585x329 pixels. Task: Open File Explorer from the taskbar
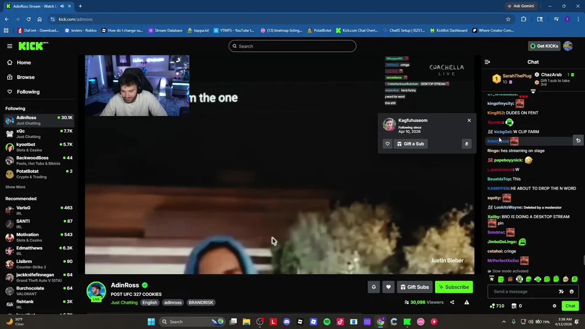[246, 322]
